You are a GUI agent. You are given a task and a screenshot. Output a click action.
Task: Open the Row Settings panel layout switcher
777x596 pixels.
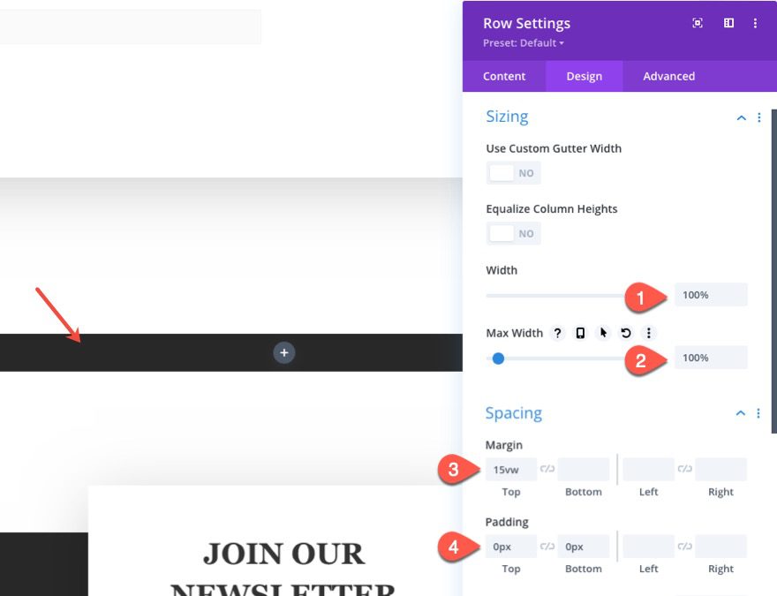point(728,23)
